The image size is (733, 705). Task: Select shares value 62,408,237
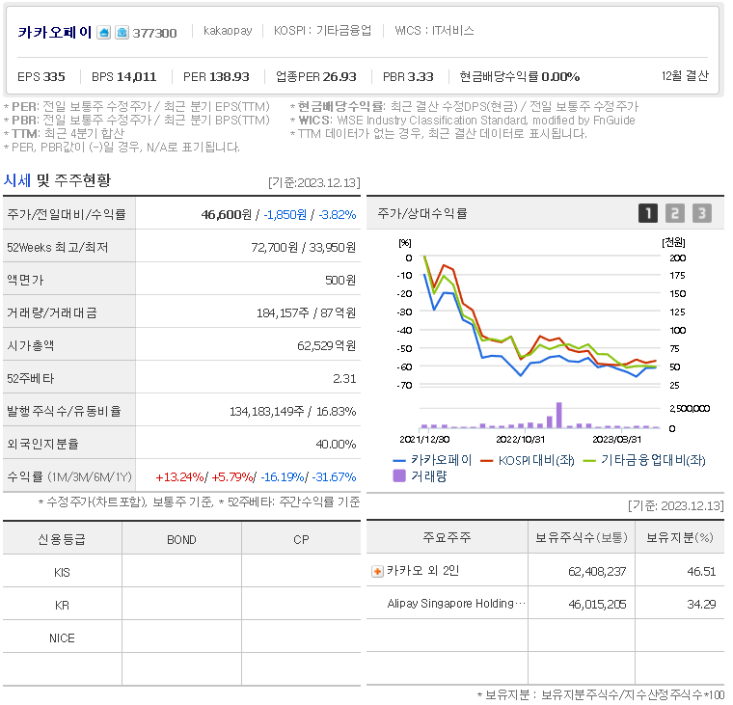tap(597, 571)
